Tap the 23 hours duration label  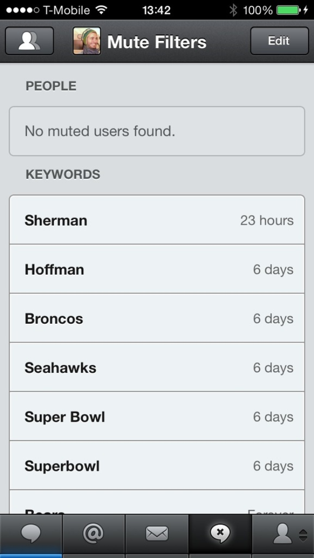click(x=267, y=220)
